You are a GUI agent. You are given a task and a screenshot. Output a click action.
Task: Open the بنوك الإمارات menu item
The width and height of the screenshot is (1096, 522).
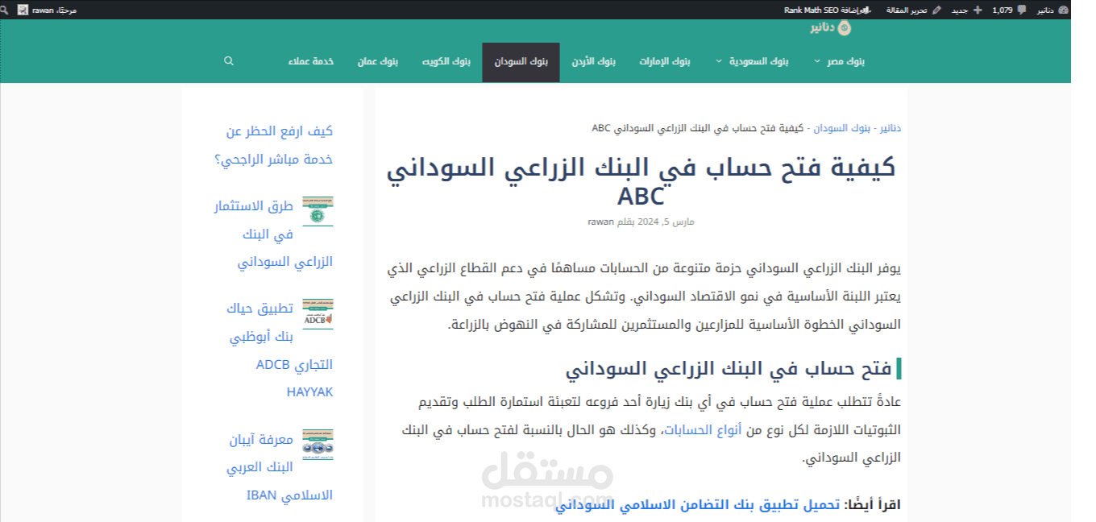(665, 61)
